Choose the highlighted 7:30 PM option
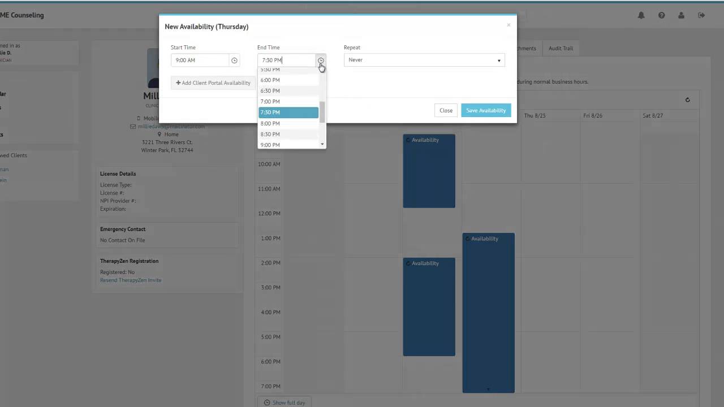This screenshot has height=407, width=724. tap(288, 112)
